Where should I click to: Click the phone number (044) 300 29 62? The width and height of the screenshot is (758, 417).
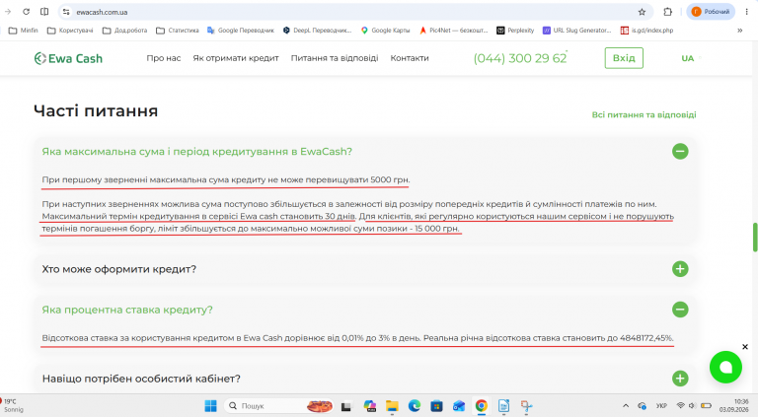(x=520, y=58)
